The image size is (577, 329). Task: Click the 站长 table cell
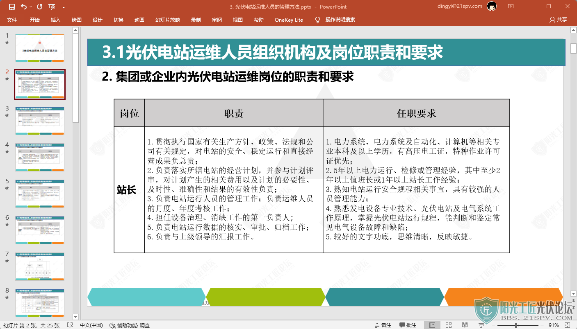[129, 189]
